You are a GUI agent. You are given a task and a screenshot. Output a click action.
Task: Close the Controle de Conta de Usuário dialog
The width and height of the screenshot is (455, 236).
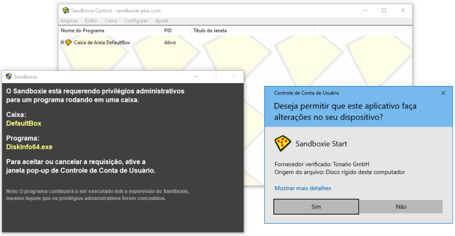point(443,93)
